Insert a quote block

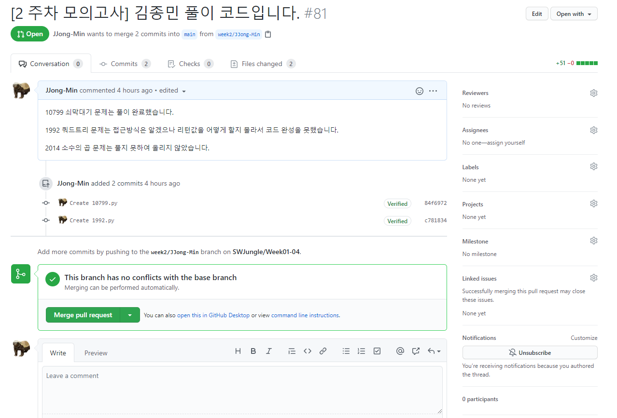(292, 351)
